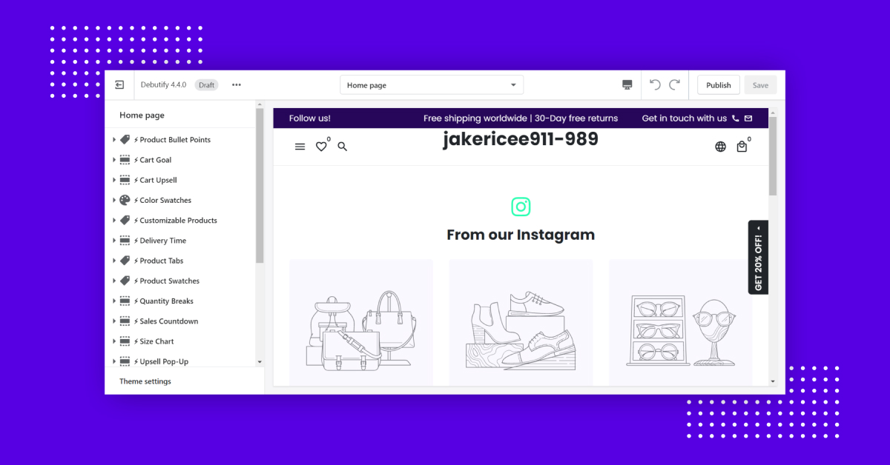
Task: Click the bags illustration Instagram thumbnail
Action: (361, 321)
